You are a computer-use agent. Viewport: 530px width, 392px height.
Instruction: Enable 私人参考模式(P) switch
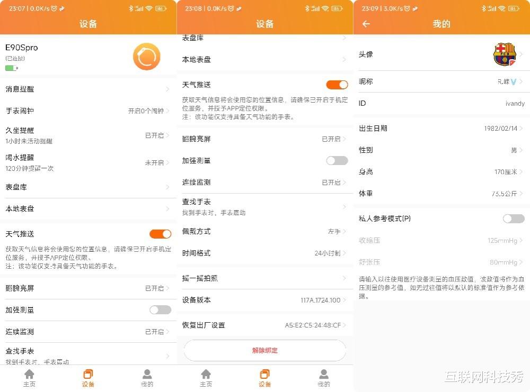(x=514, y=218)
